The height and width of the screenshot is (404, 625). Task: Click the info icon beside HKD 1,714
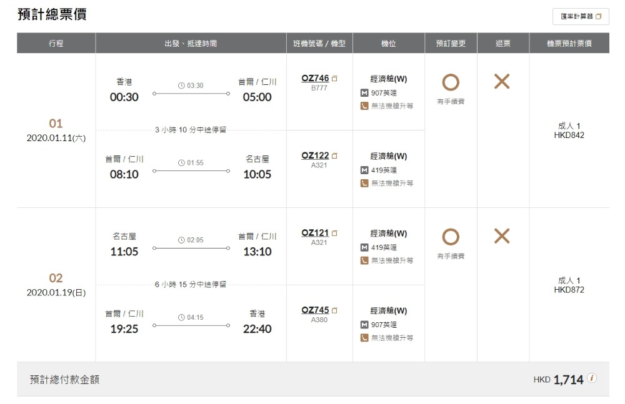(x=591, y=378)
